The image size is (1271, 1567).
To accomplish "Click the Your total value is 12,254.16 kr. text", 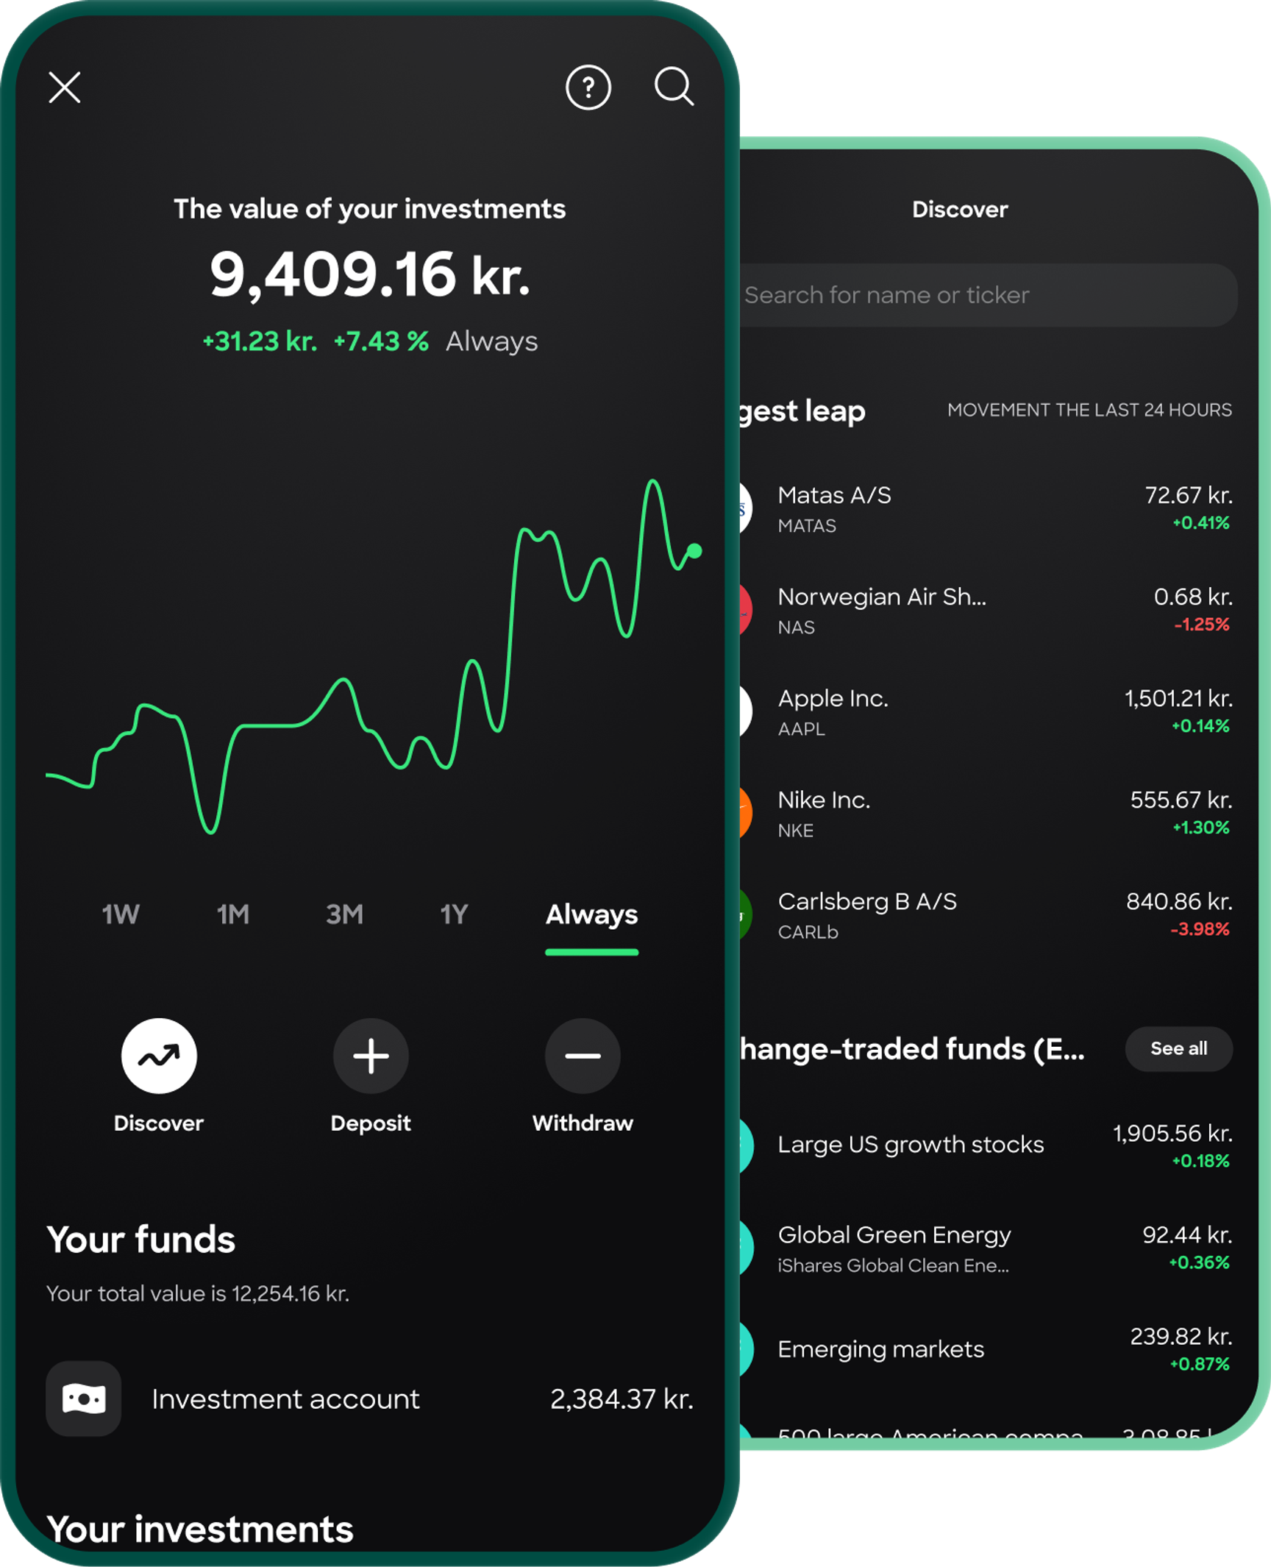I will click(198, 1294).
